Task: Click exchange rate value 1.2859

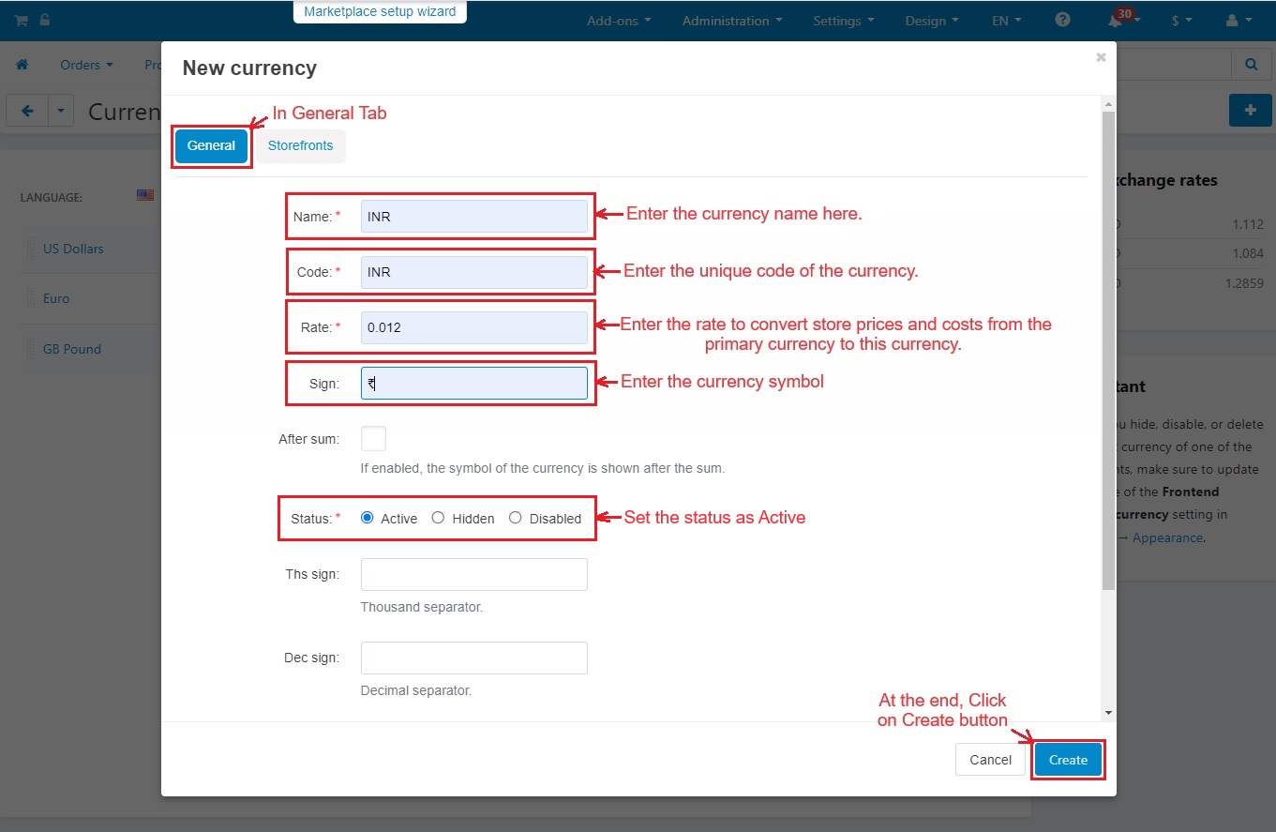Action: (1244, 283)
